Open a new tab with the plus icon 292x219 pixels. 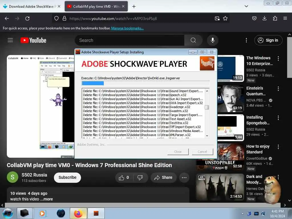point(134,7)
